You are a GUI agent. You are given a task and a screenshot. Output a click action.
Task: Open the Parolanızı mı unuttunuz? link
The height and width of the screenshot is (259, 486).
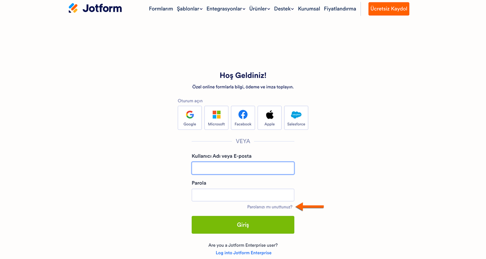tap(270, 207)
